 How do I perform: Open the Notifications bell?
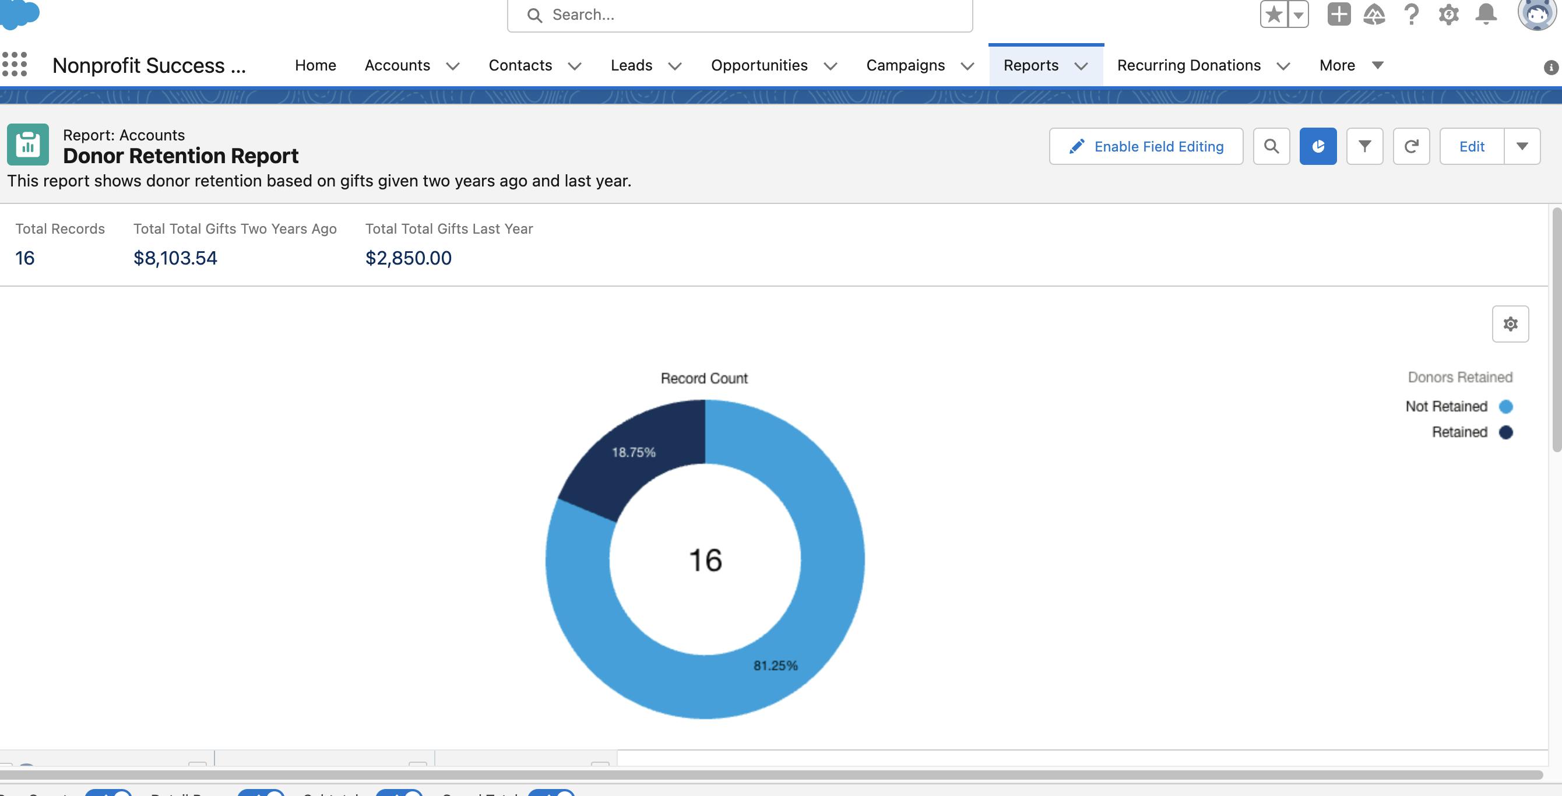click(1486, 14)
